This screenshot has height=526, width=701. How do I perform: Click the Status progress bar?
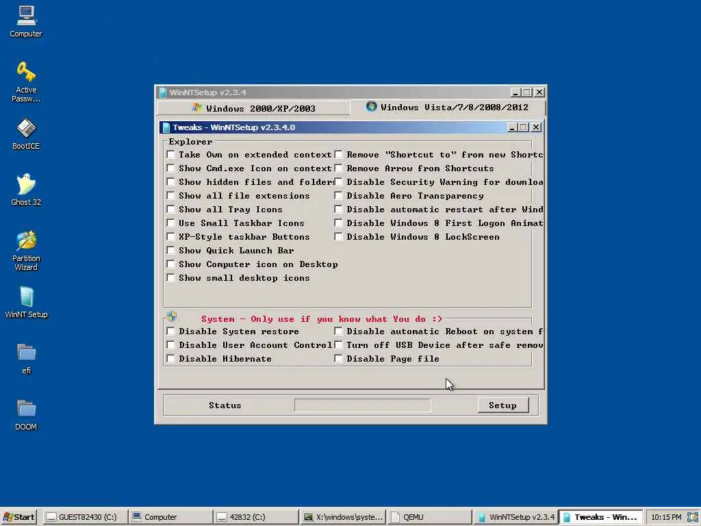tap(363, 405)
